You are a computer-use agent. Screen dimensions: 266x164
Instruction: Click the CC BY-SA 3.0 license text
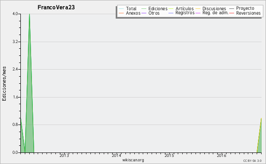(x=252, y=160)
